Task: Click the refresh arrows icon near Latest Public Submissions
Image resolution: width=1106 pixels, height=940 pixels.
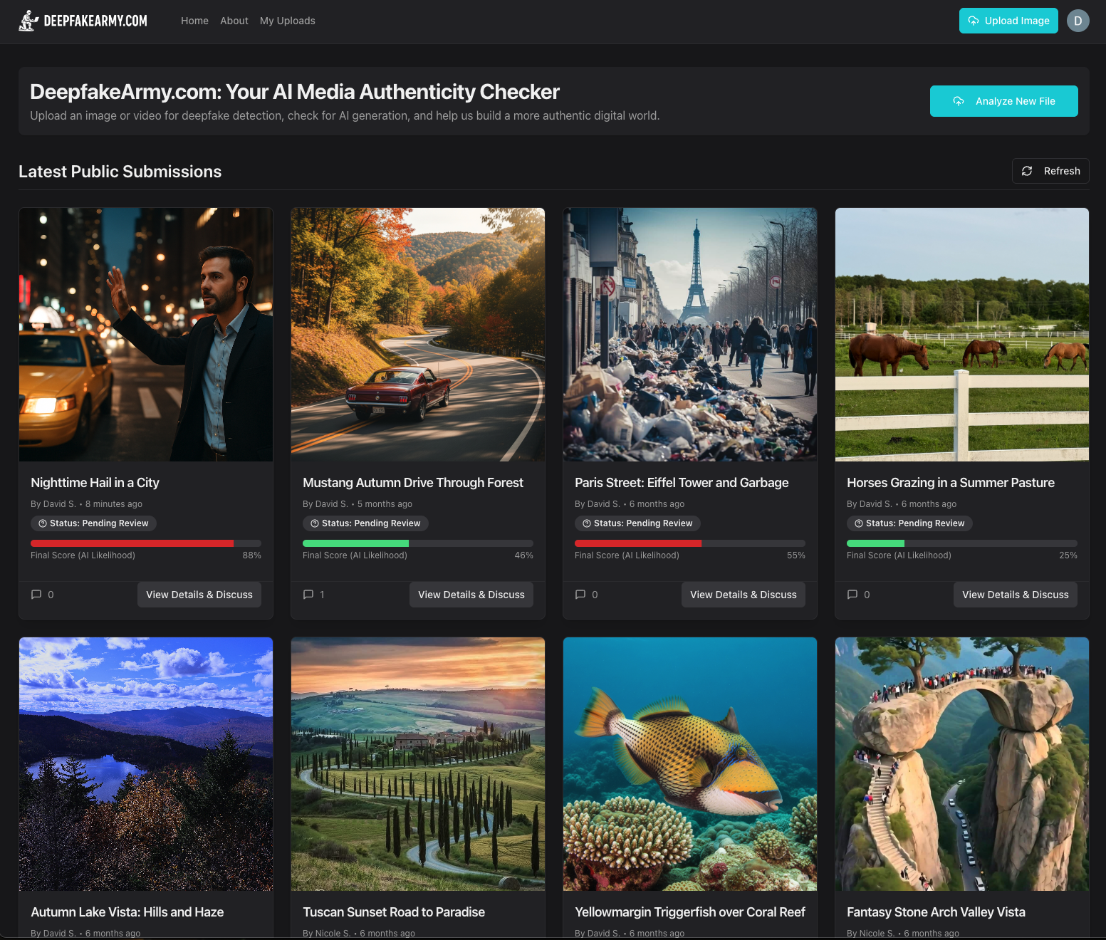Action: (x=1028, y=171)
